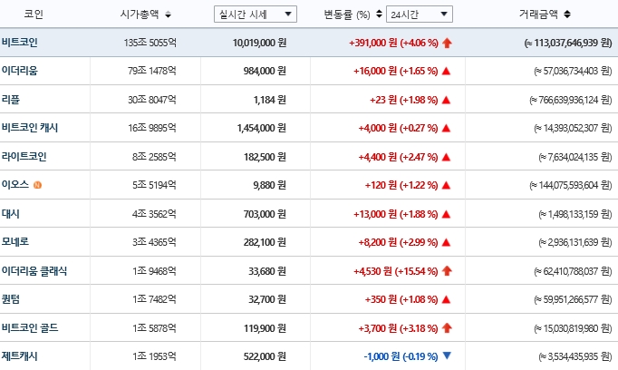This screenshot has height=370, width=618.
Task: Sort by market cap using 시가총액 arrows
Action: [x=168, y=15]
